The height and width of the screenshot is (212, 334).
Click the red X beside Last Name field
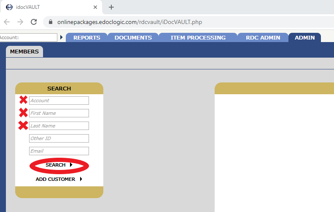(23, 125)
